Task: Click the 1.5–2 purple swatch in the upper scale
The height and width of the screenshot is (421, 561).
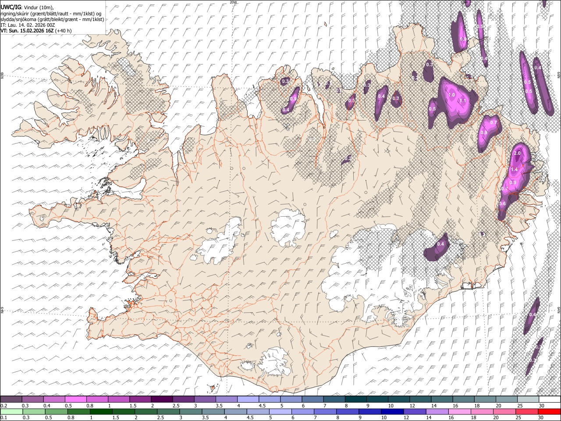Action: click(x=140, y=400)
